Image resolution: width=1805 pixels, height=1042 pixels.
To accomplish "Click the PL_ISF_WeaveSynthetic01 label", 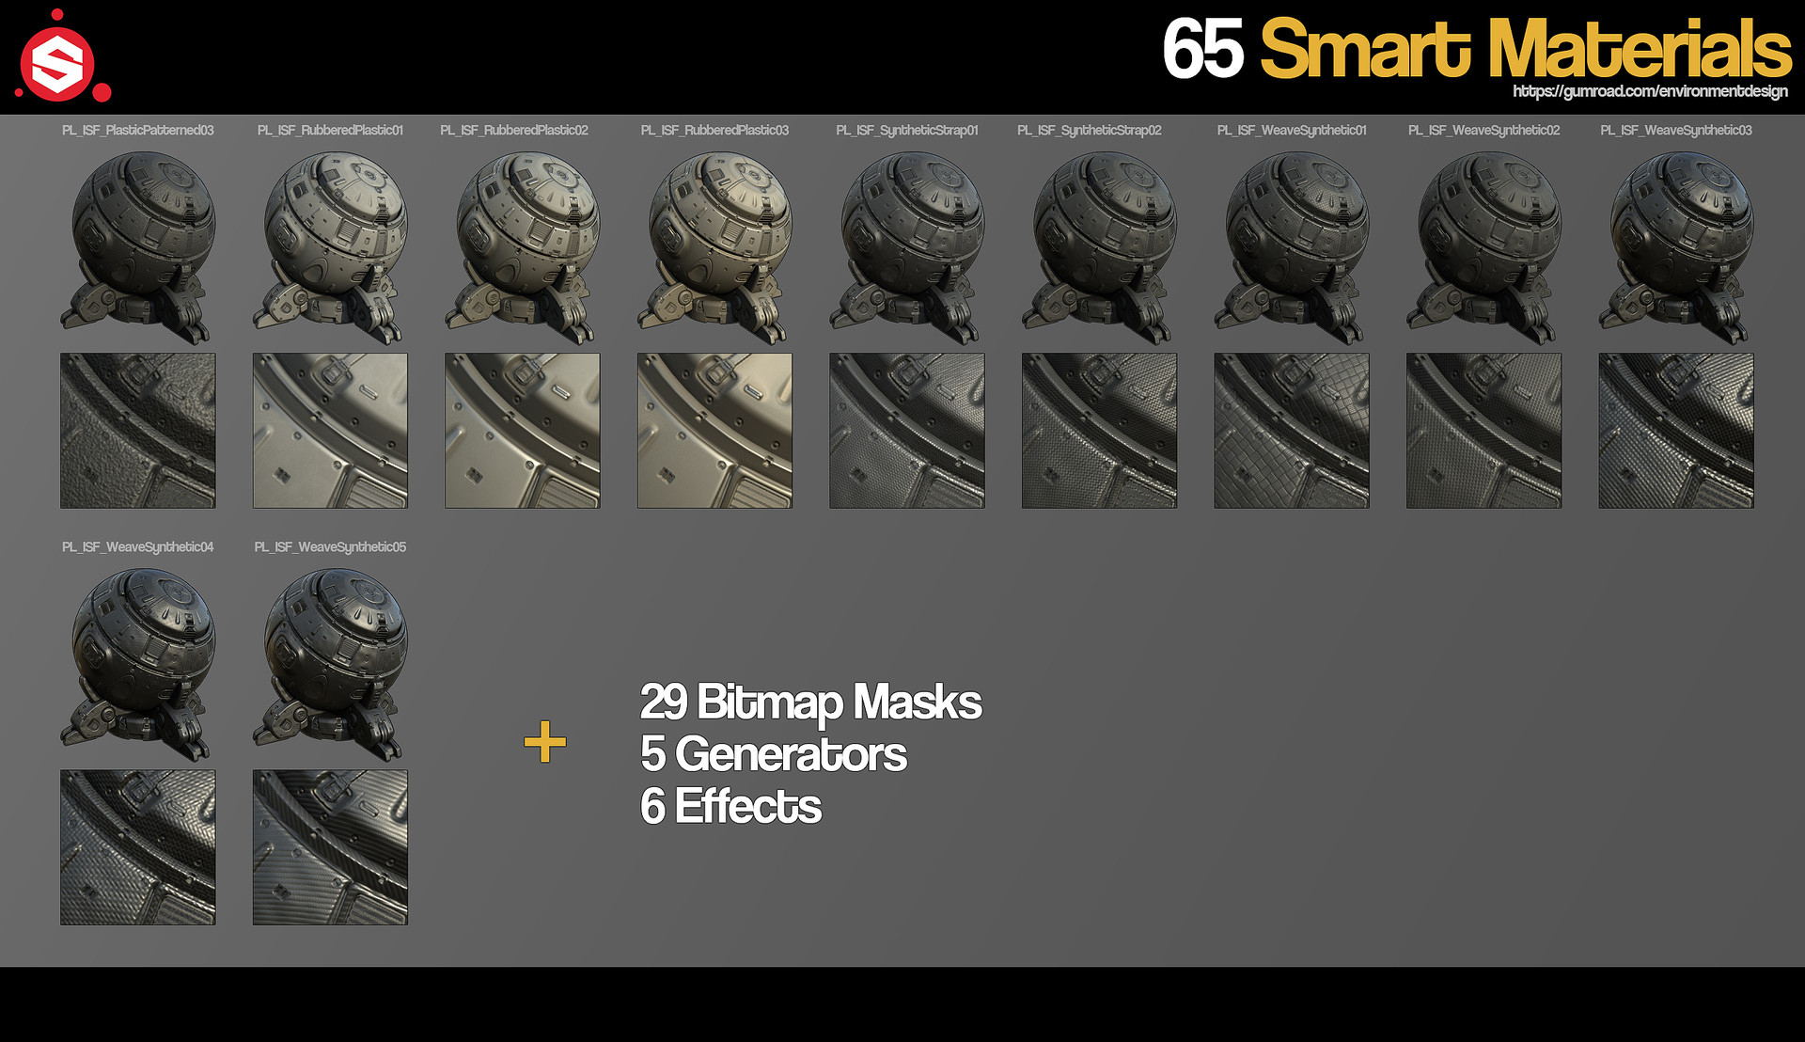I will click(x=1292, y=131).
